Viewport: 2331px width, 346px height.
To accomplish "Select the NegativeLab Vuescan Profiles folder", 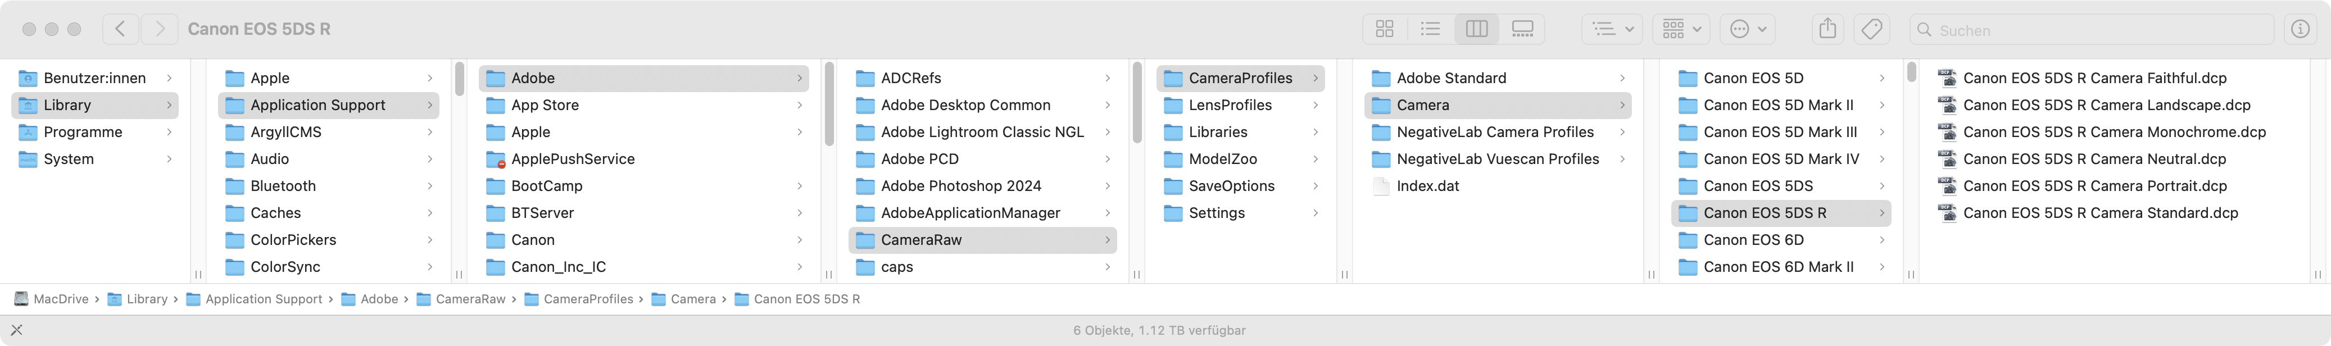I will 1498,159.
